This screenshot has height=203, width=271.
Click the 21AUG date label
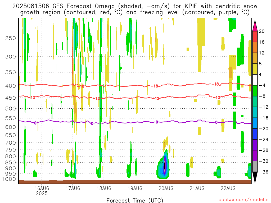(197, 188)
